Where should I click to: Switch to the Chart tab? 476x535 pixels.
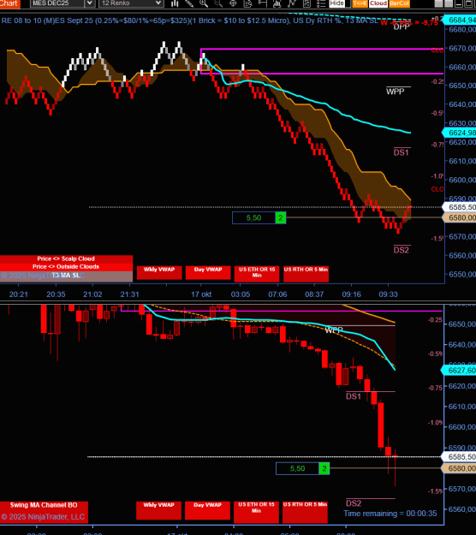(9, 3)
